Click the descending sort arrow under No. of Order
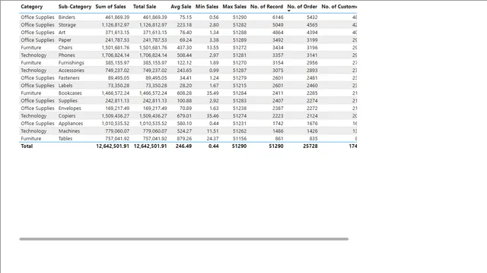This screenshot has height=273, width=487. coord(289,11)
